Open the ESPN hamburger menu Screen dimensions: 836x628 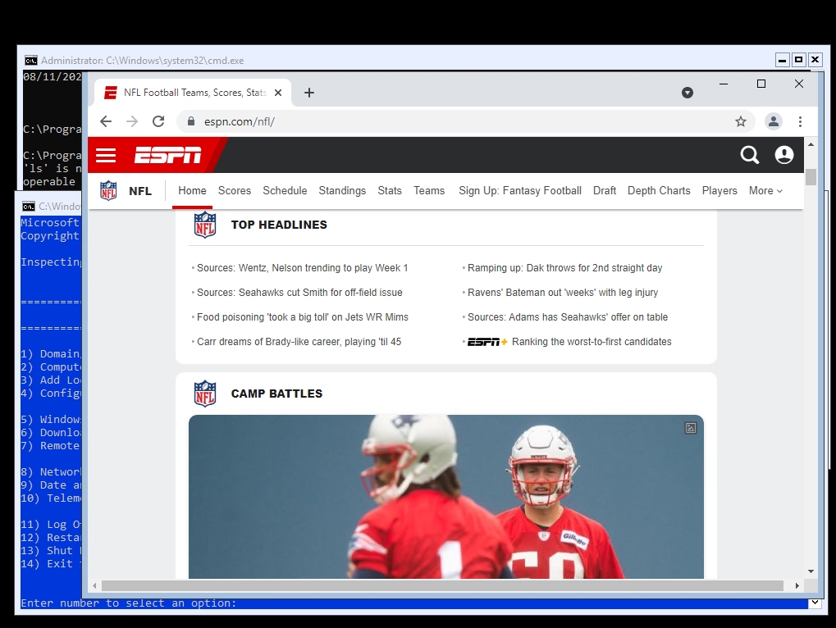106,155
